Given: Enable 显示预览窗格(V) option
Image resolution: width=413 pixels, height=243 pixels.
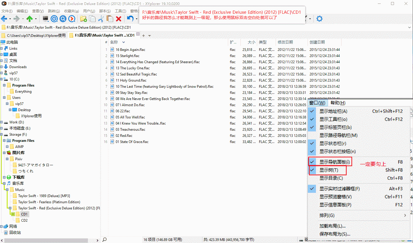Looking at the screenshot, I should point(335,197).
